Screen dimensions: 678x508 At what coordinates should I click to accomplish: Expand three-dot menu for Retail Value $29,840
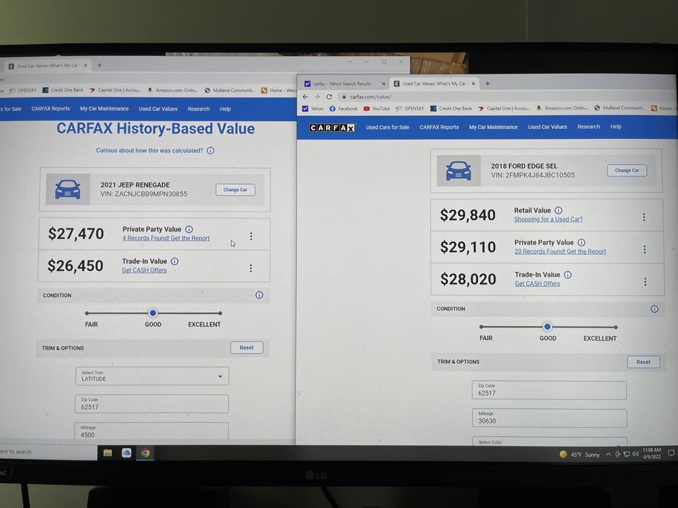(643, 217)
